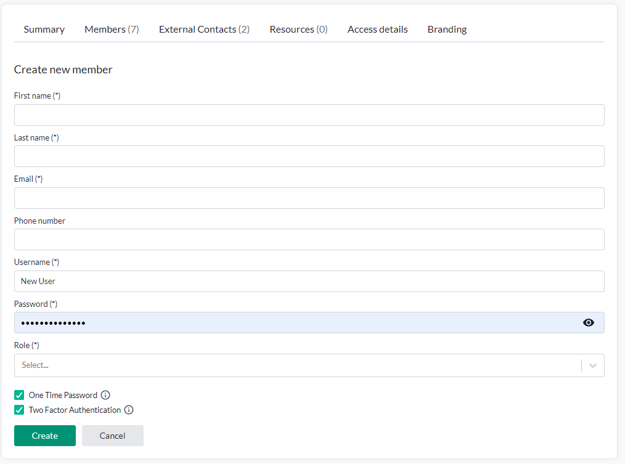Expand the Role dropdown arrow
Screen dimensions: 625x464
pos(593,365)
